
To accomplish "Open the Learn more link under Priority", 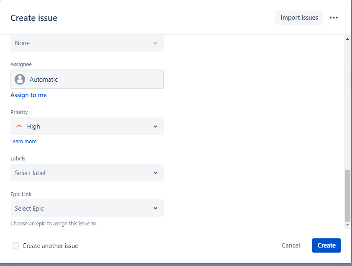I will 23,142.
